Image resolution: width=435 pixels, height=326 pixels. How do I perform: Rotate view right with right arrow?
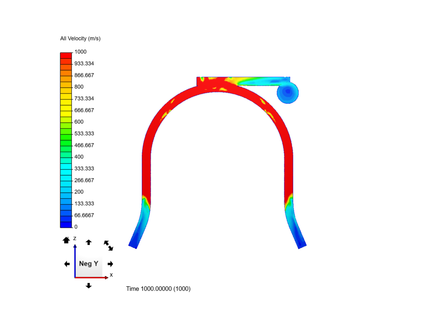110,264
